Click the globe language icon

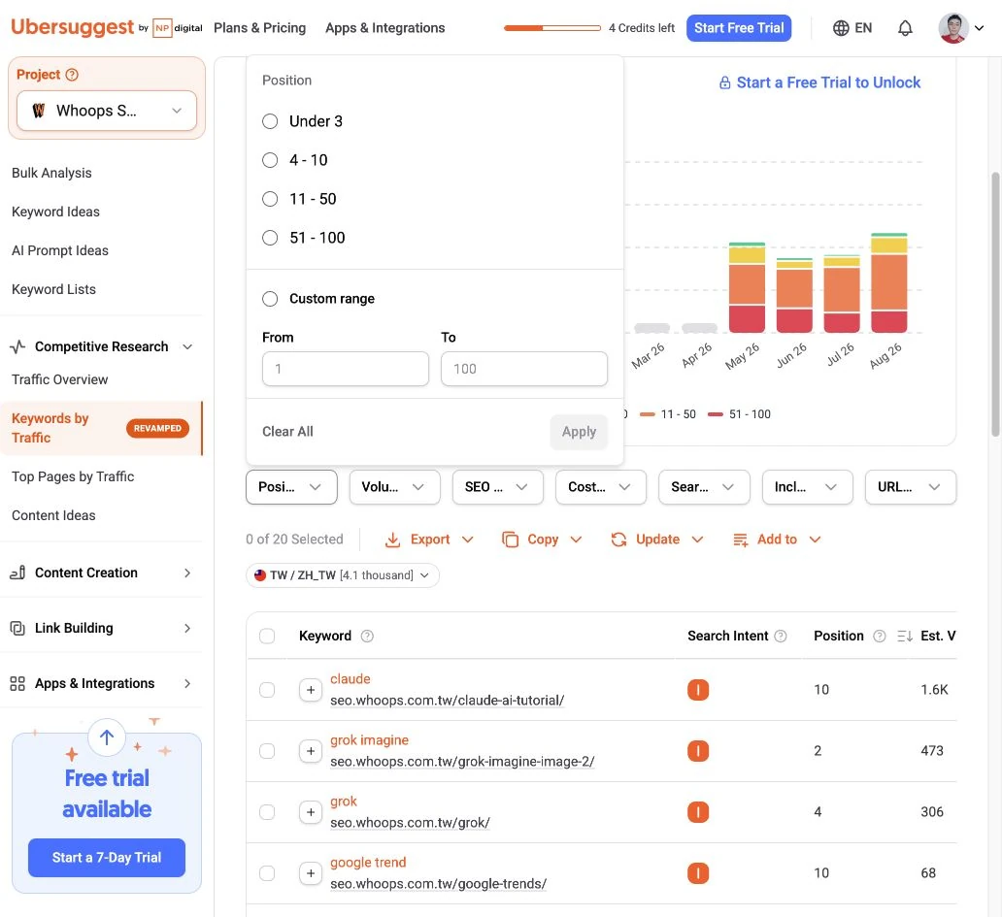pos(841,28)
